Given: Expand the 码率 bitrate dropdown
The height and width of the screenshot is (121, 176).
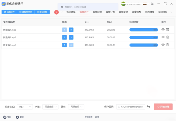Looking at the screenshot, I should click(76, 107).
